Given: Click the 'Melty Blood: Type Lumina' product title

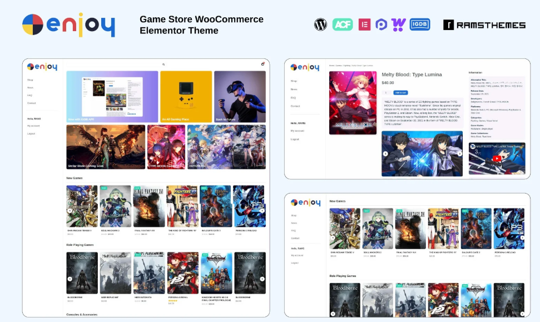Looking at the screenshot, I should (x=412, y=75).
